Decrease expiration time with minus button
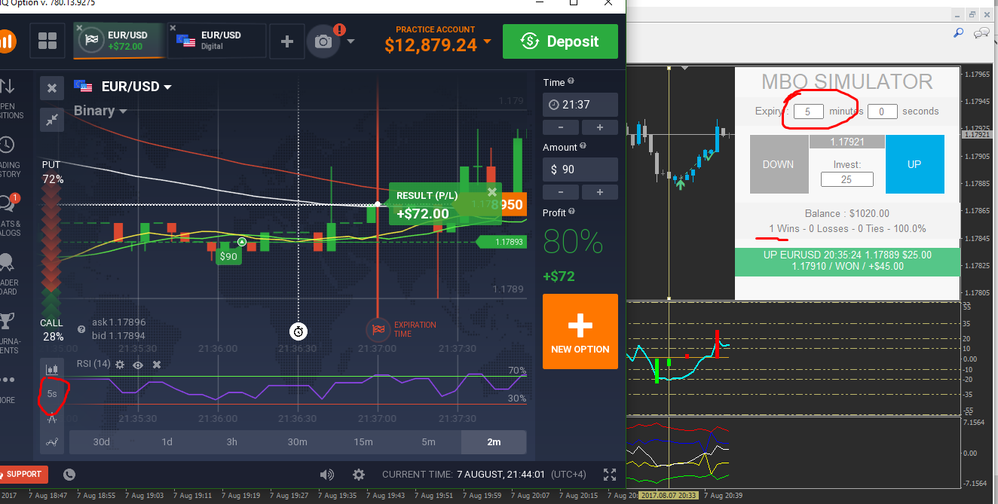Viewport: 998px width, 504px height. (561, 127)
